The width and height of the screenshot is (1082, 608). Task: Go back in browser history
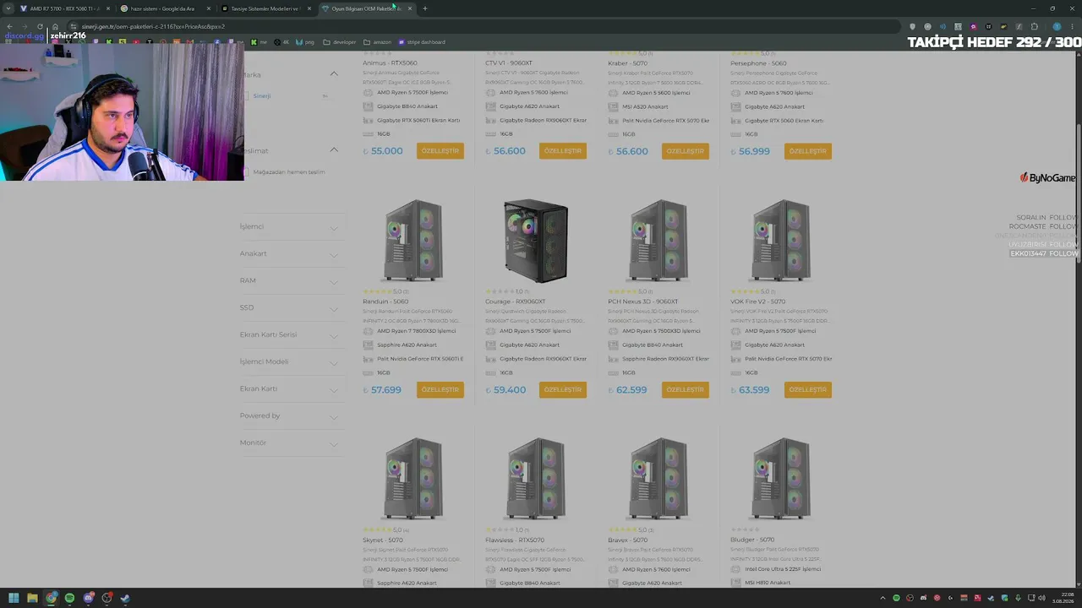[x=9, y=26]
